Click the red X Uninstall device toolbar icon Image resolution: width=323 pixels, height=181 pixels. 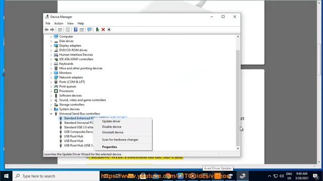point(103,30)
